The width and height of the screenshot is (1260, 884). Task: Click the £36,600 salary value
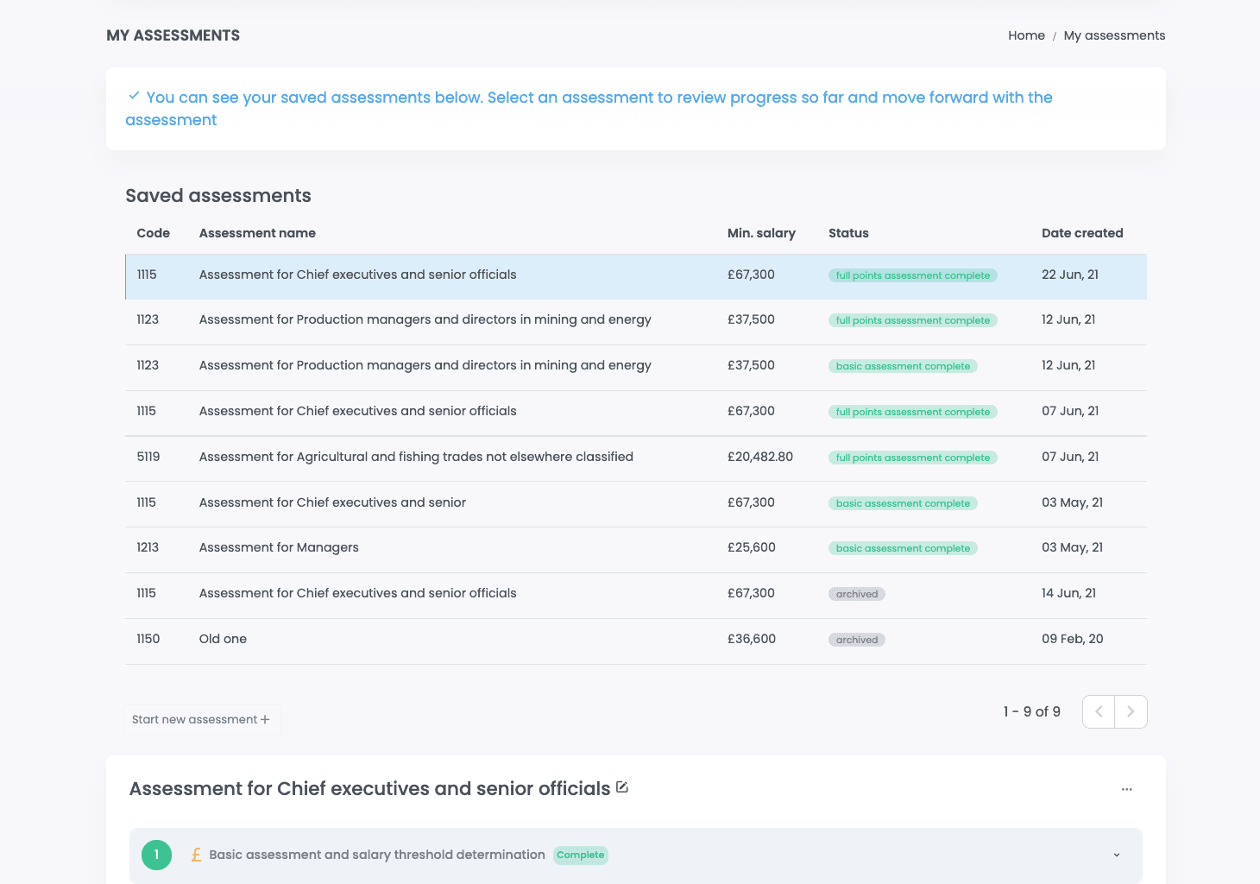[x=752, y=639]
